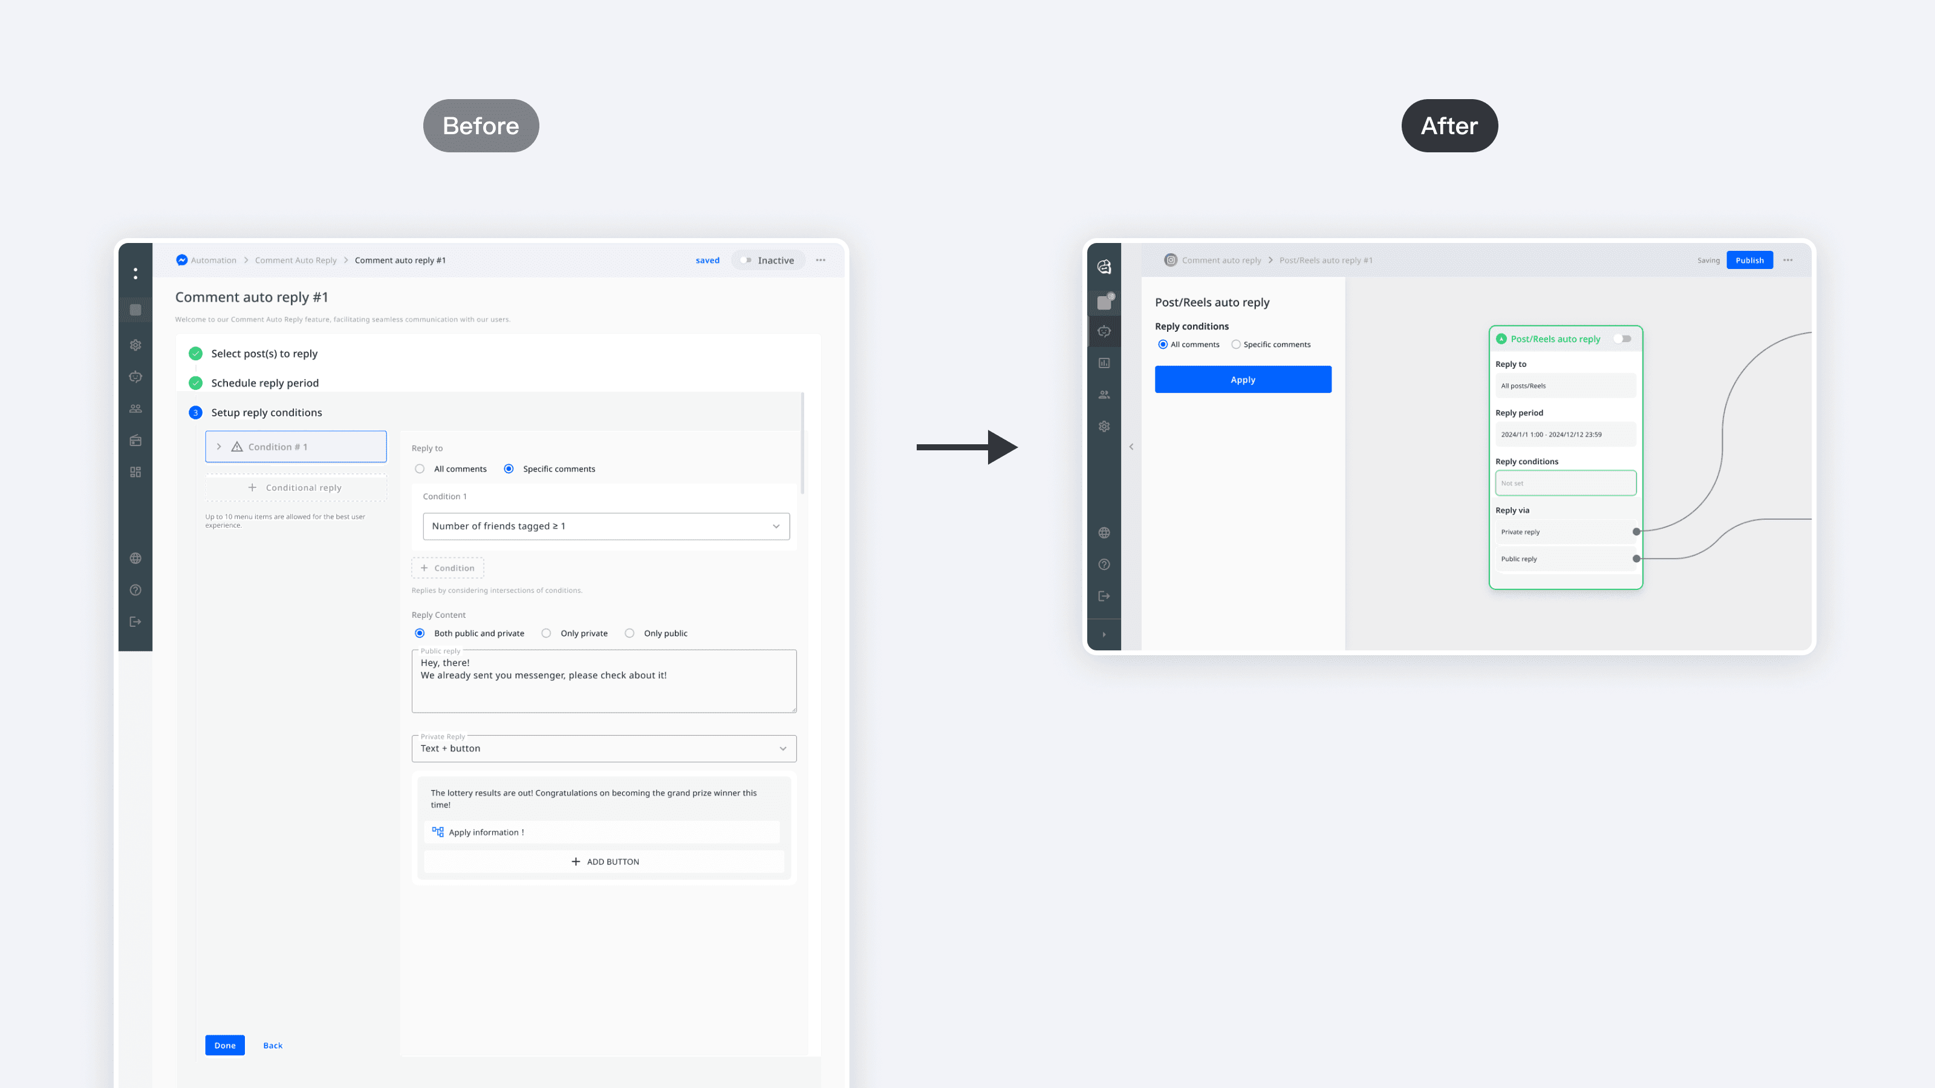Screen dimensions: 1935x1088
Task: Click the Before conditions panel scrollbar
Action: pyautogui.click(x=802, y=443)
